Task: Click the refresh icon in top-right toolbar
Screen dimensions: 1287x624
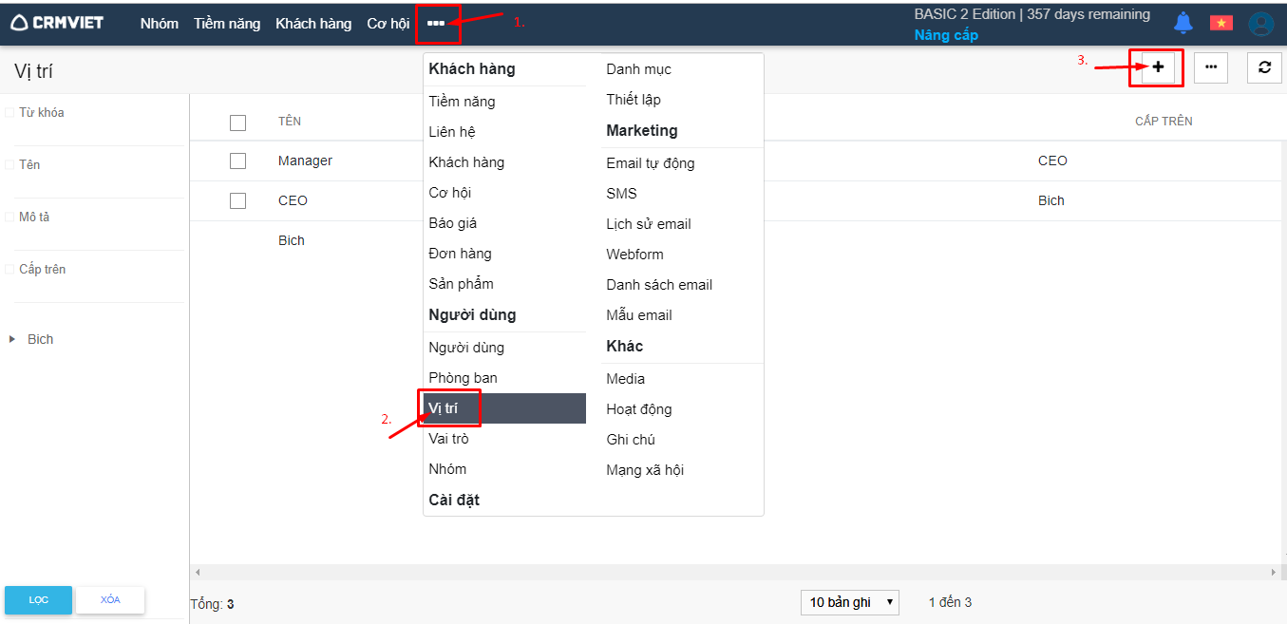Action: pyautogui.click(x=1264, y=67)
